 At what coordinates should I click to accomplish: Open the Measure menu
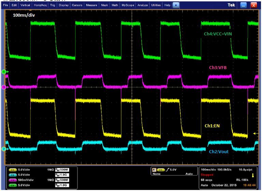91,5
